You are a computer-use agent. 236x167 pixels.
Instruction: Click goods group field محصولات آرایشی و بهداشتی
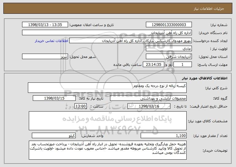coord(148,98)
